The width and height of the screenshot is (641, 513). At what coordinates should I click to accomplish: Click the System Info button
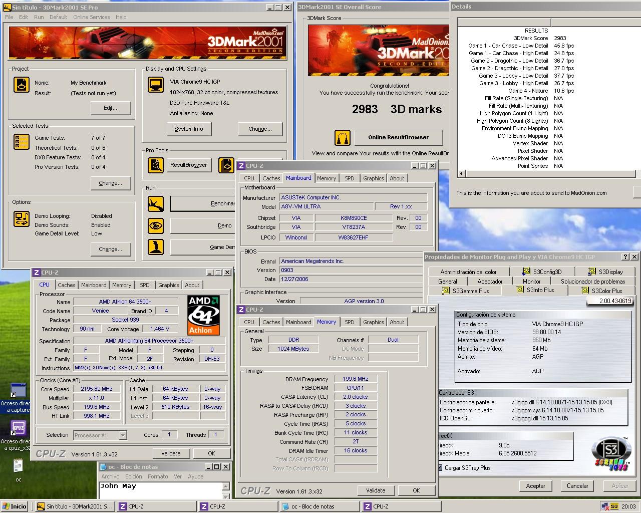(189, 129)
